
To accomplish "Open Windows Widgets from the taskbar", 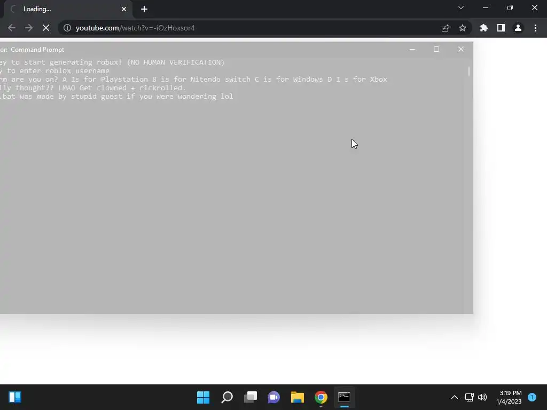I will [x=15, y=397].
